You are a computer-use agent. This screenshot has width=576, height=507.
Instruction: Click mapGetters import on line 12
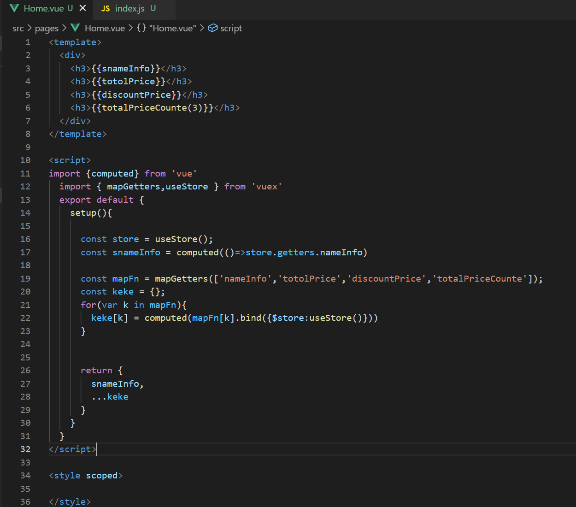click(x=134, y=187)
